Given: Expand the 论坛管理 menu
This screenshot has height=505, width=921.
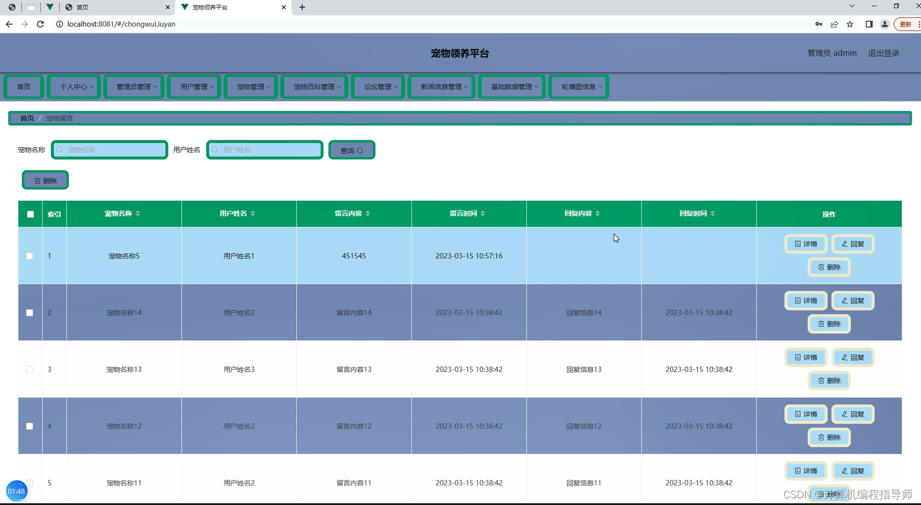Looking at the screenshot, I should click(x=379, y=87).
